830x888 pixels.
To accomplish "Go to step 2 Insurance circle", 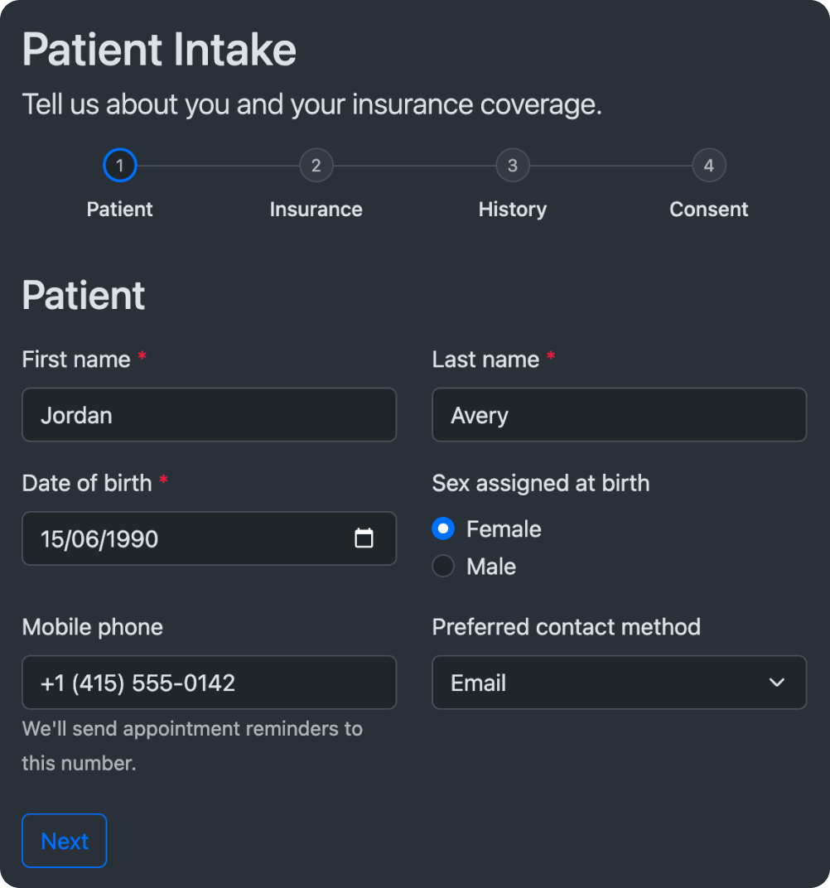I will [316, 166].
